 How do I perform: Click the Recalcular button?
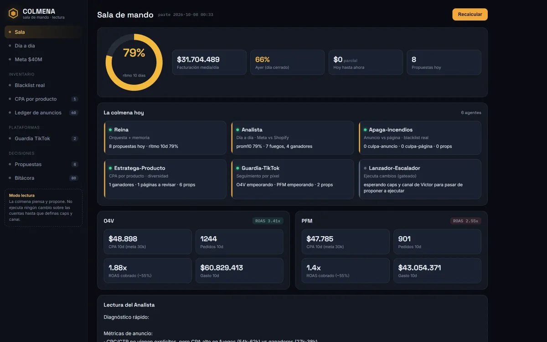tap(470, 15)
